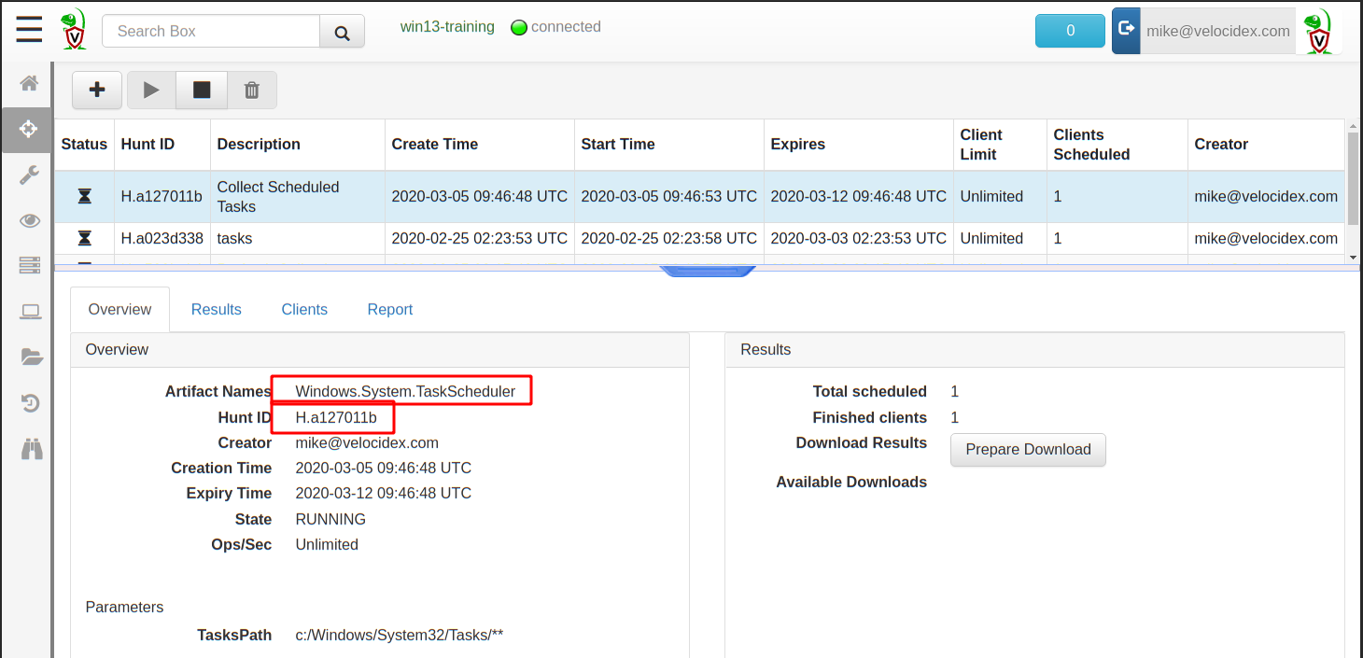Image resolution: width=1363 pixels, height=658 pixels.
Task: Open Client Events using the eye icon
Action: coord(28,220)
